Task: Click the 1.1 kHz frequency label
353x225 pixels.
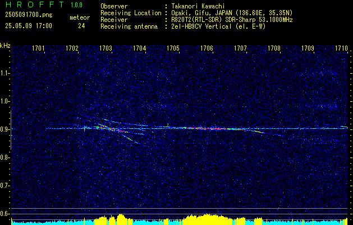Action: (x=4, y=73)
